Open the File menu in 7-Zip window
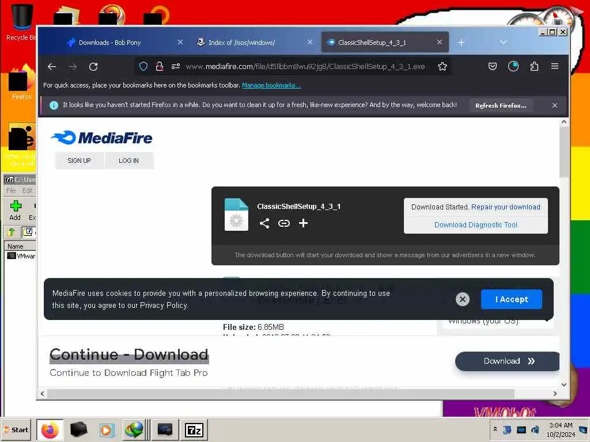Viewport: 590px width, 442px height. pos(12,190)
